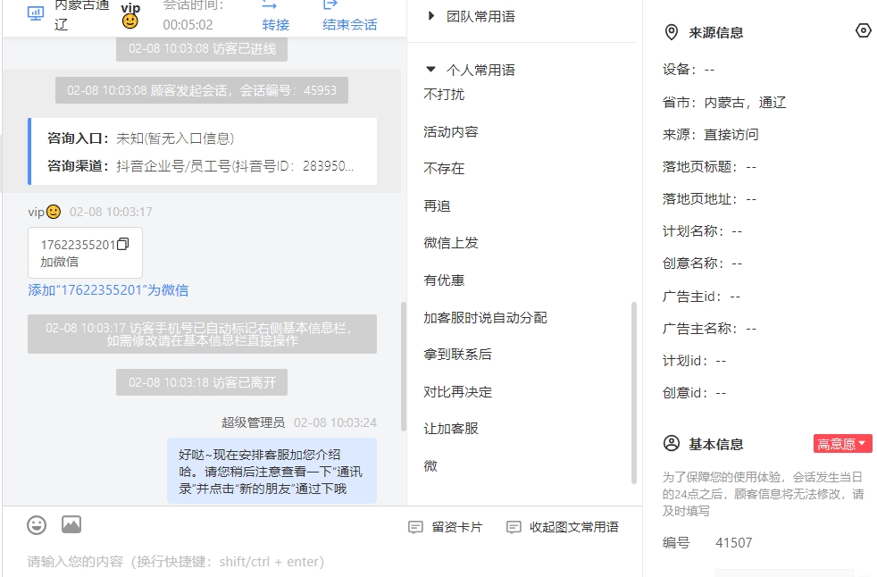
Task: Click the 来源信息 location pin icon
Action: click(x=672, y=32)
